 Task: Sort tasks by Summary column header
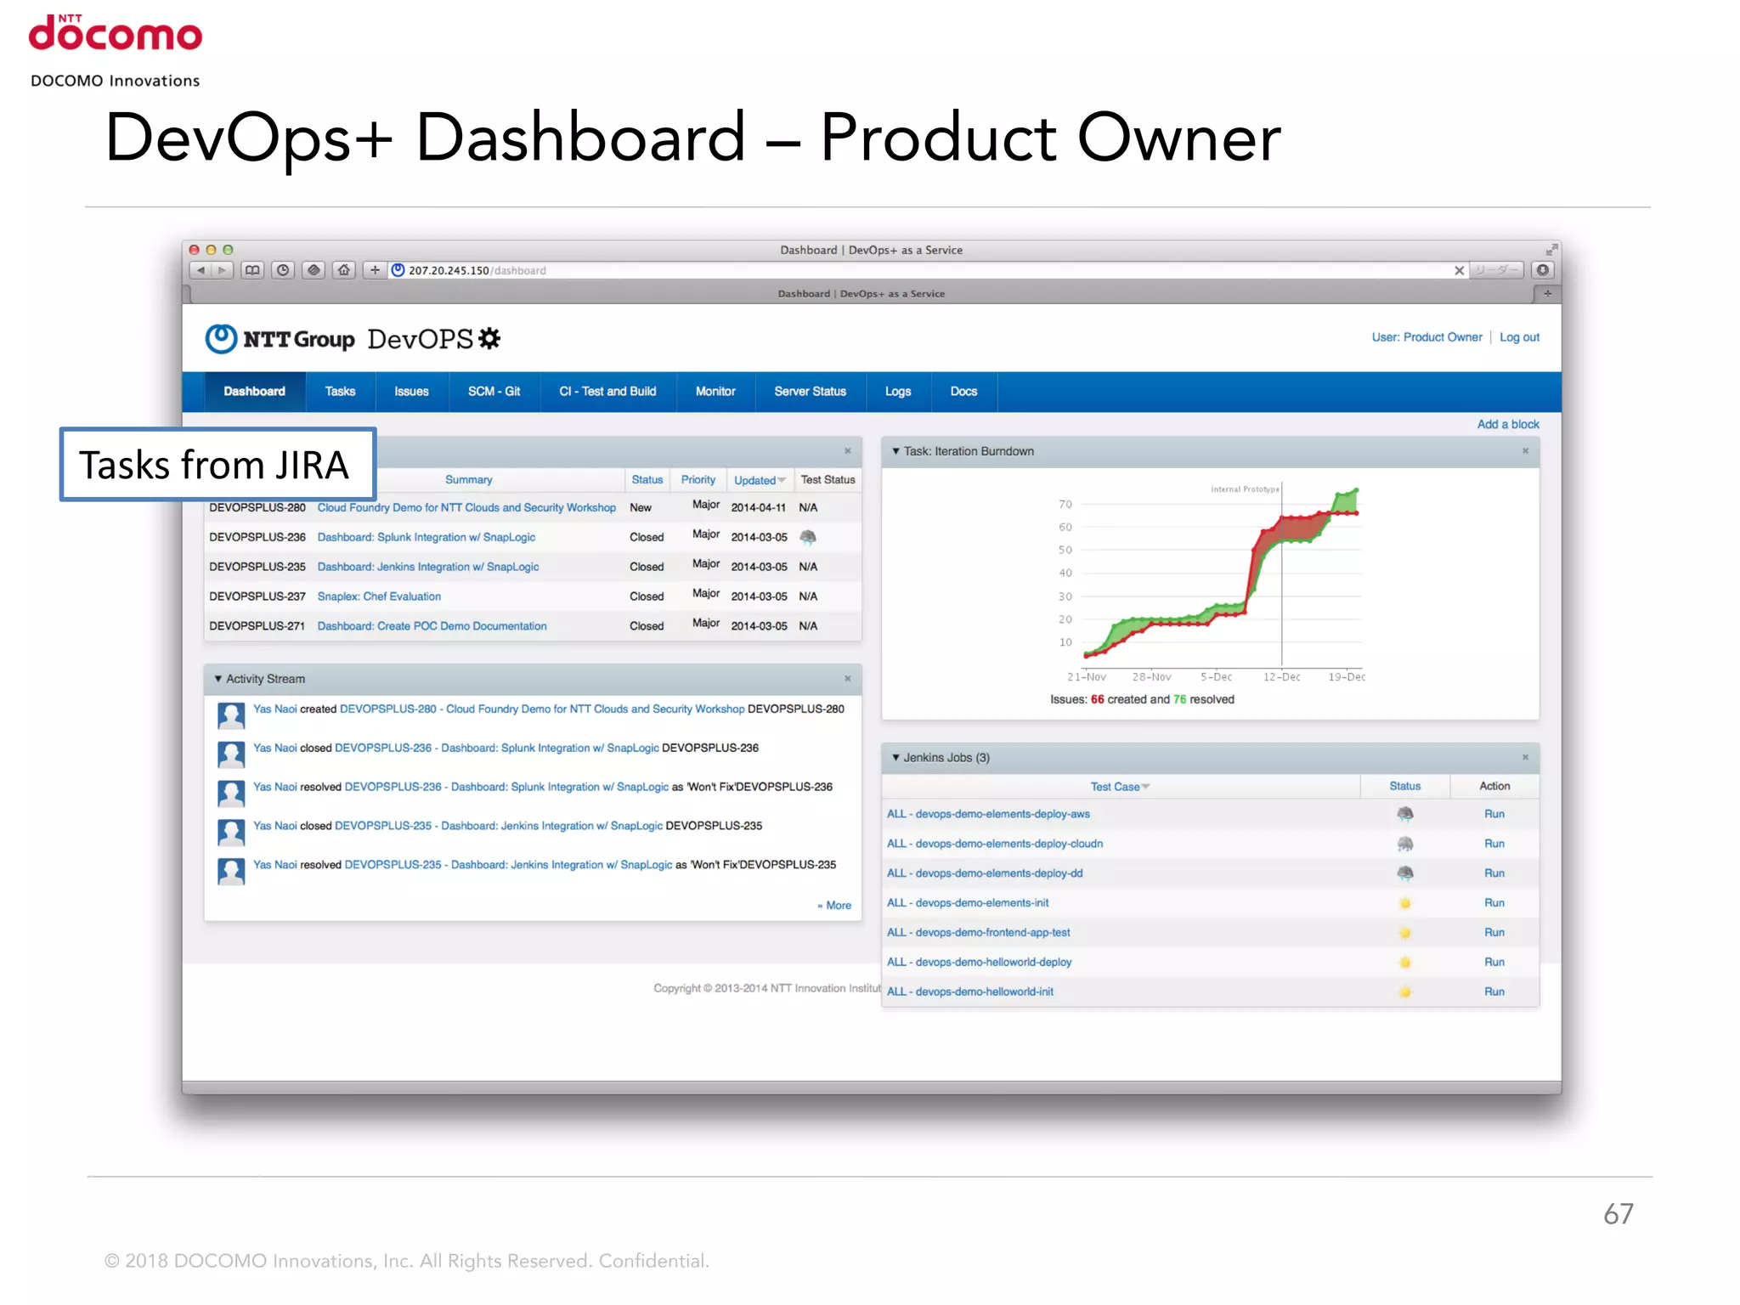click(468, 480)
